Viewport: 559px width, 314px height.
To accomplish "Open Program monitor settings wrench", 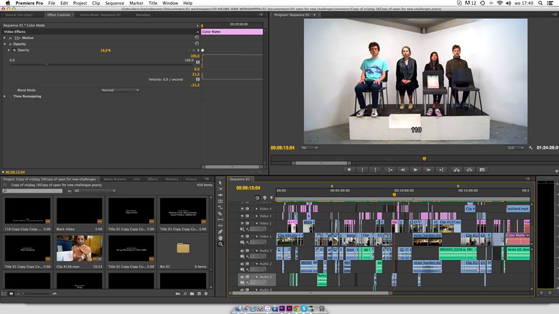I will pyautogui.click(x=530, y=148).
